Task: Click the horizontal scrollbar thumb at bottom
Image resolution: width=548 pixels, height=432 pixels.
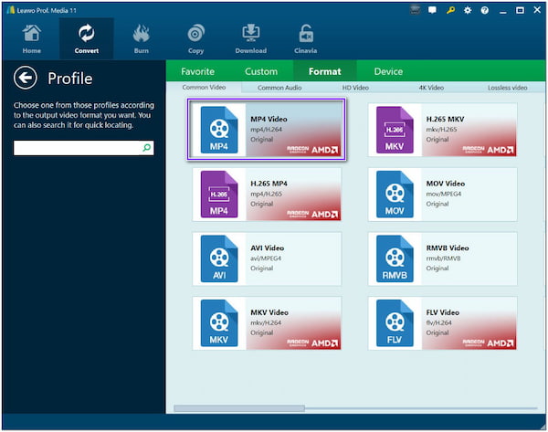Action: click(239, 408)
